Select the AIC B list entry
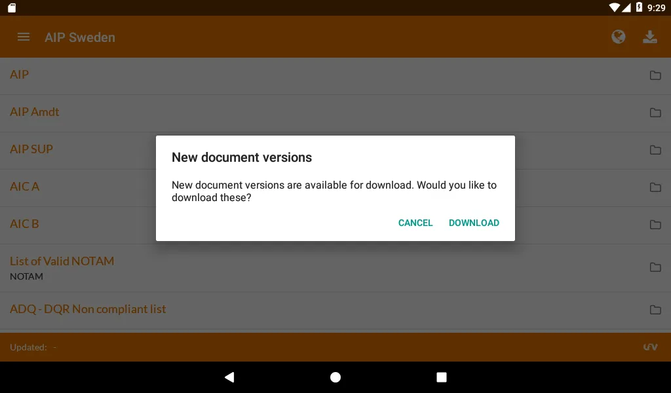Viewport: 671px width, 393px height. [x=335, y=225]
